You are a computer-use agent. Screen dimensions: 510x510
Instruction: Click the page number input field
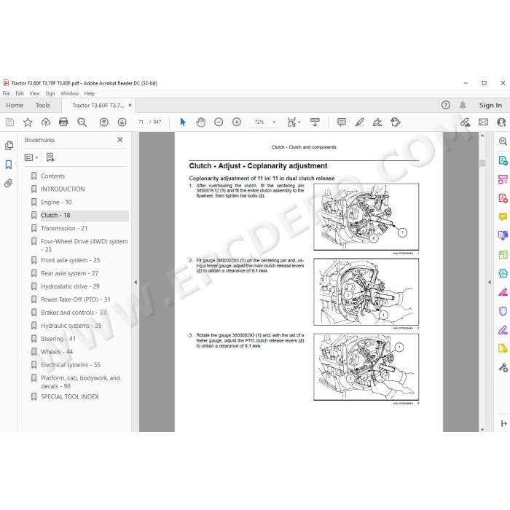click(x=141, y=122)
